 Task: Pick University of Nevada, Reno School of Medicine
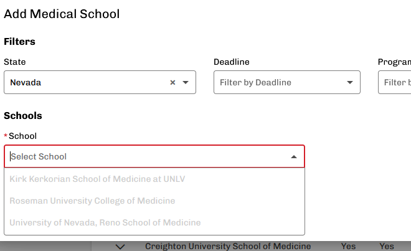coord(105,222)
